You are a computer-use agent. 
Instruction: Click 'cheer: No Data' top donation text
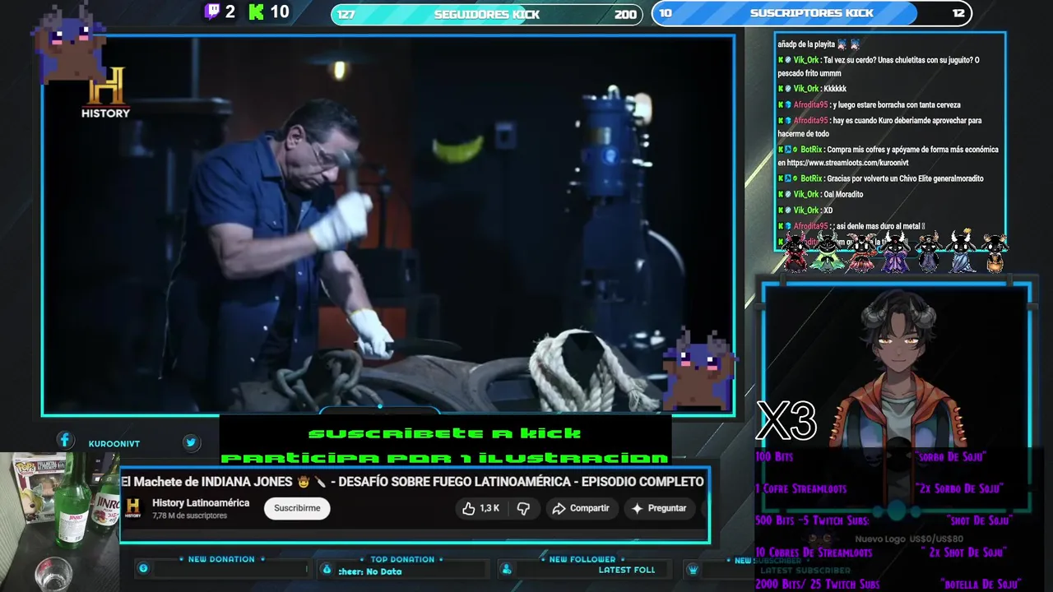(x=369, y=571)
